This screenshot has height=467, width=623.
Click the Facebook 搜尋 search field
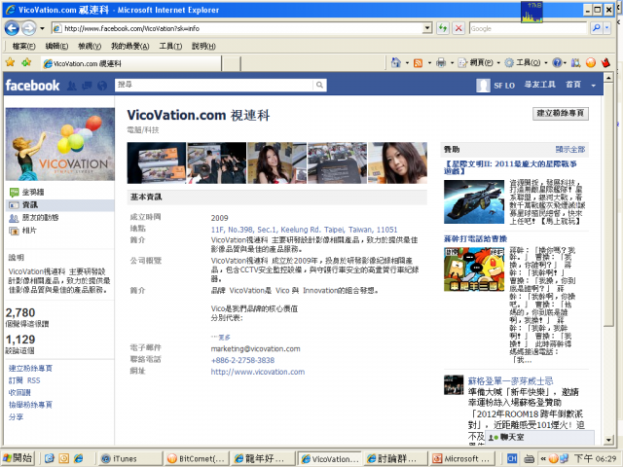[214, 85]
